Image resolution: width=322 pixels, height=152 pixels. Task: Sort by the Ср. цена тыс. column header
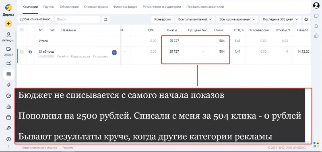[198, 30]
